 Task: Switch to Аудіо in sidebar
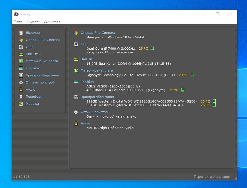(x=31, y=89)
